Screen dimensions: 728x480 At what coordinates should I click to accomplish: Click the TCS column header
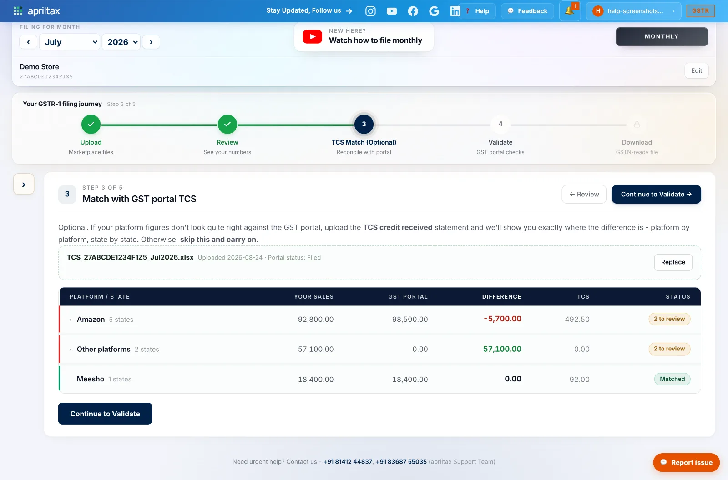(583, 297)
